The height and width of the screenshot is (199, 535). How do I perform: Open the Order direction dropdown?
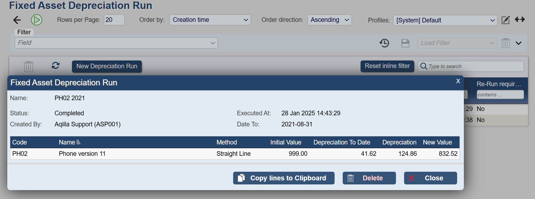coord(329,20)
